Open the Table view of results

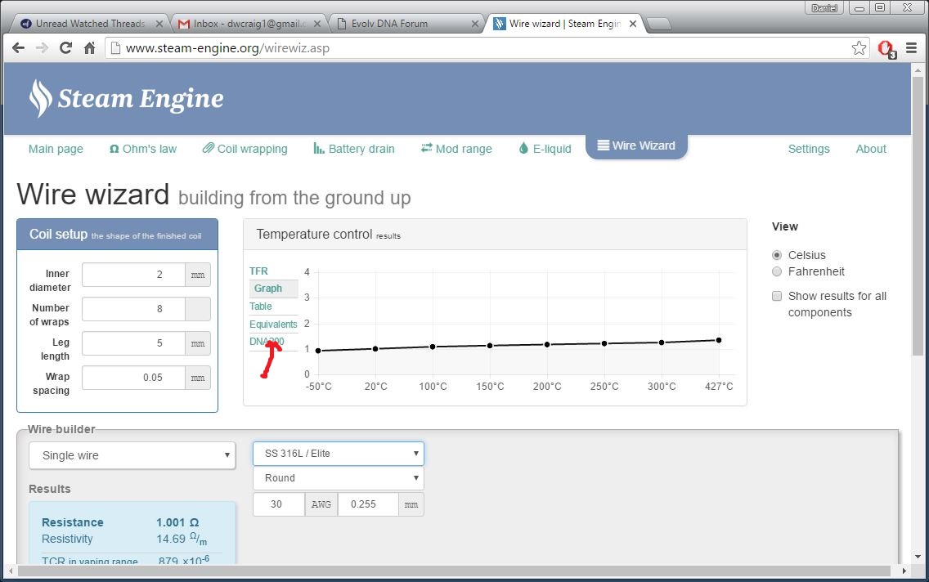(261, 307)
